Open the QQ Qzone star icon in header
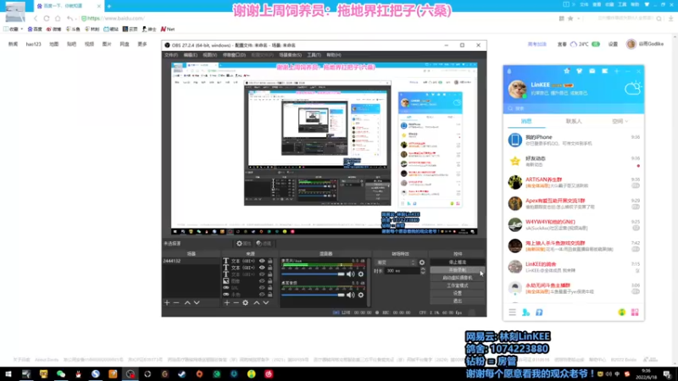 [x=566, y=71]
